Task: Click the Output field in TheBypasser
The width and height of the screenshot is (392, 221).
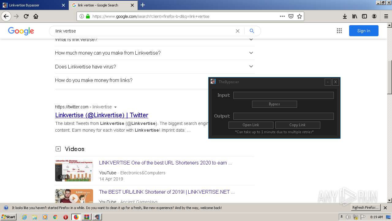Action: click(x=284, y=116)
